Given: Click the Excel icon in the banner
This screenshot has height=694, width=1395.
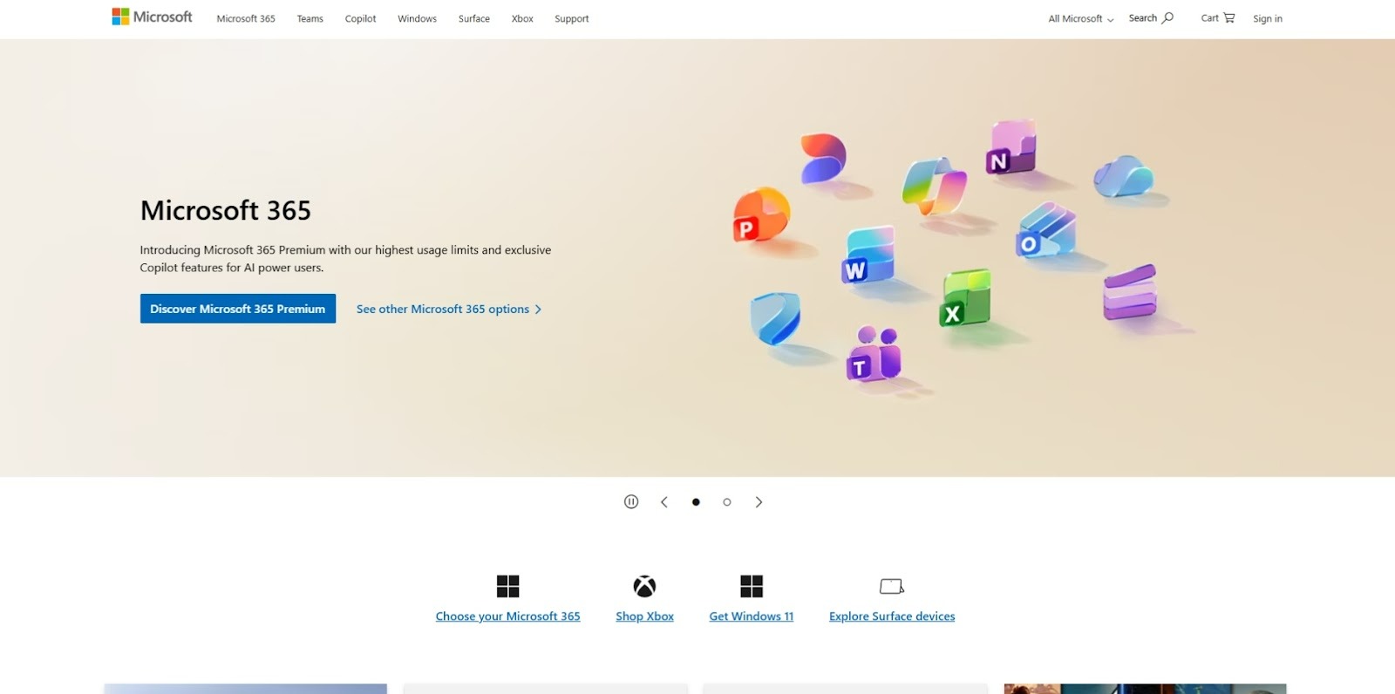Looking at the screenshot, I should [965, 298].
